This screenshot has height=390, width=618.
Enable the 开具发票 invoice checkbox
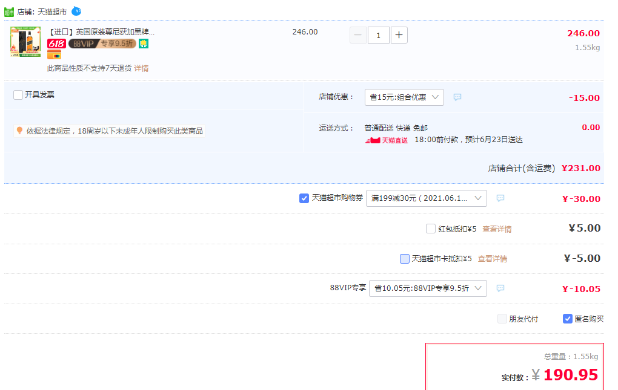click(18, 95)
